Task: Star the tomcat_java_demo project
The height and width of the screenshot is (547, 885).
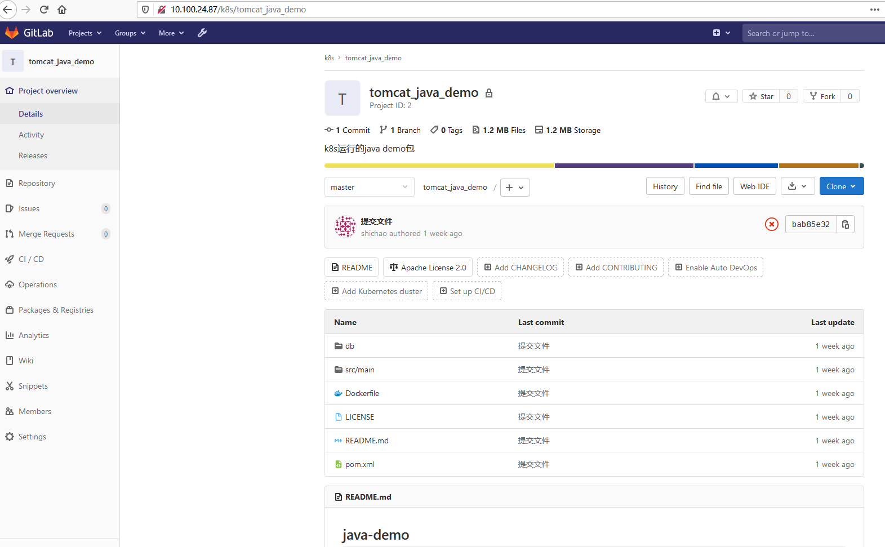Action: [761, 96]
